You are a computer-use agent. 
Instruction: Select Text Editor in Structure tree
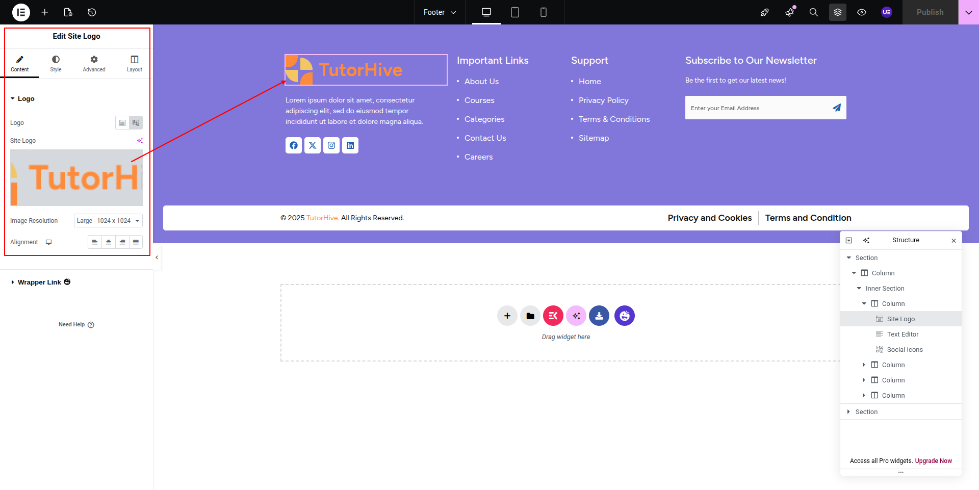[x=903, y=334]
